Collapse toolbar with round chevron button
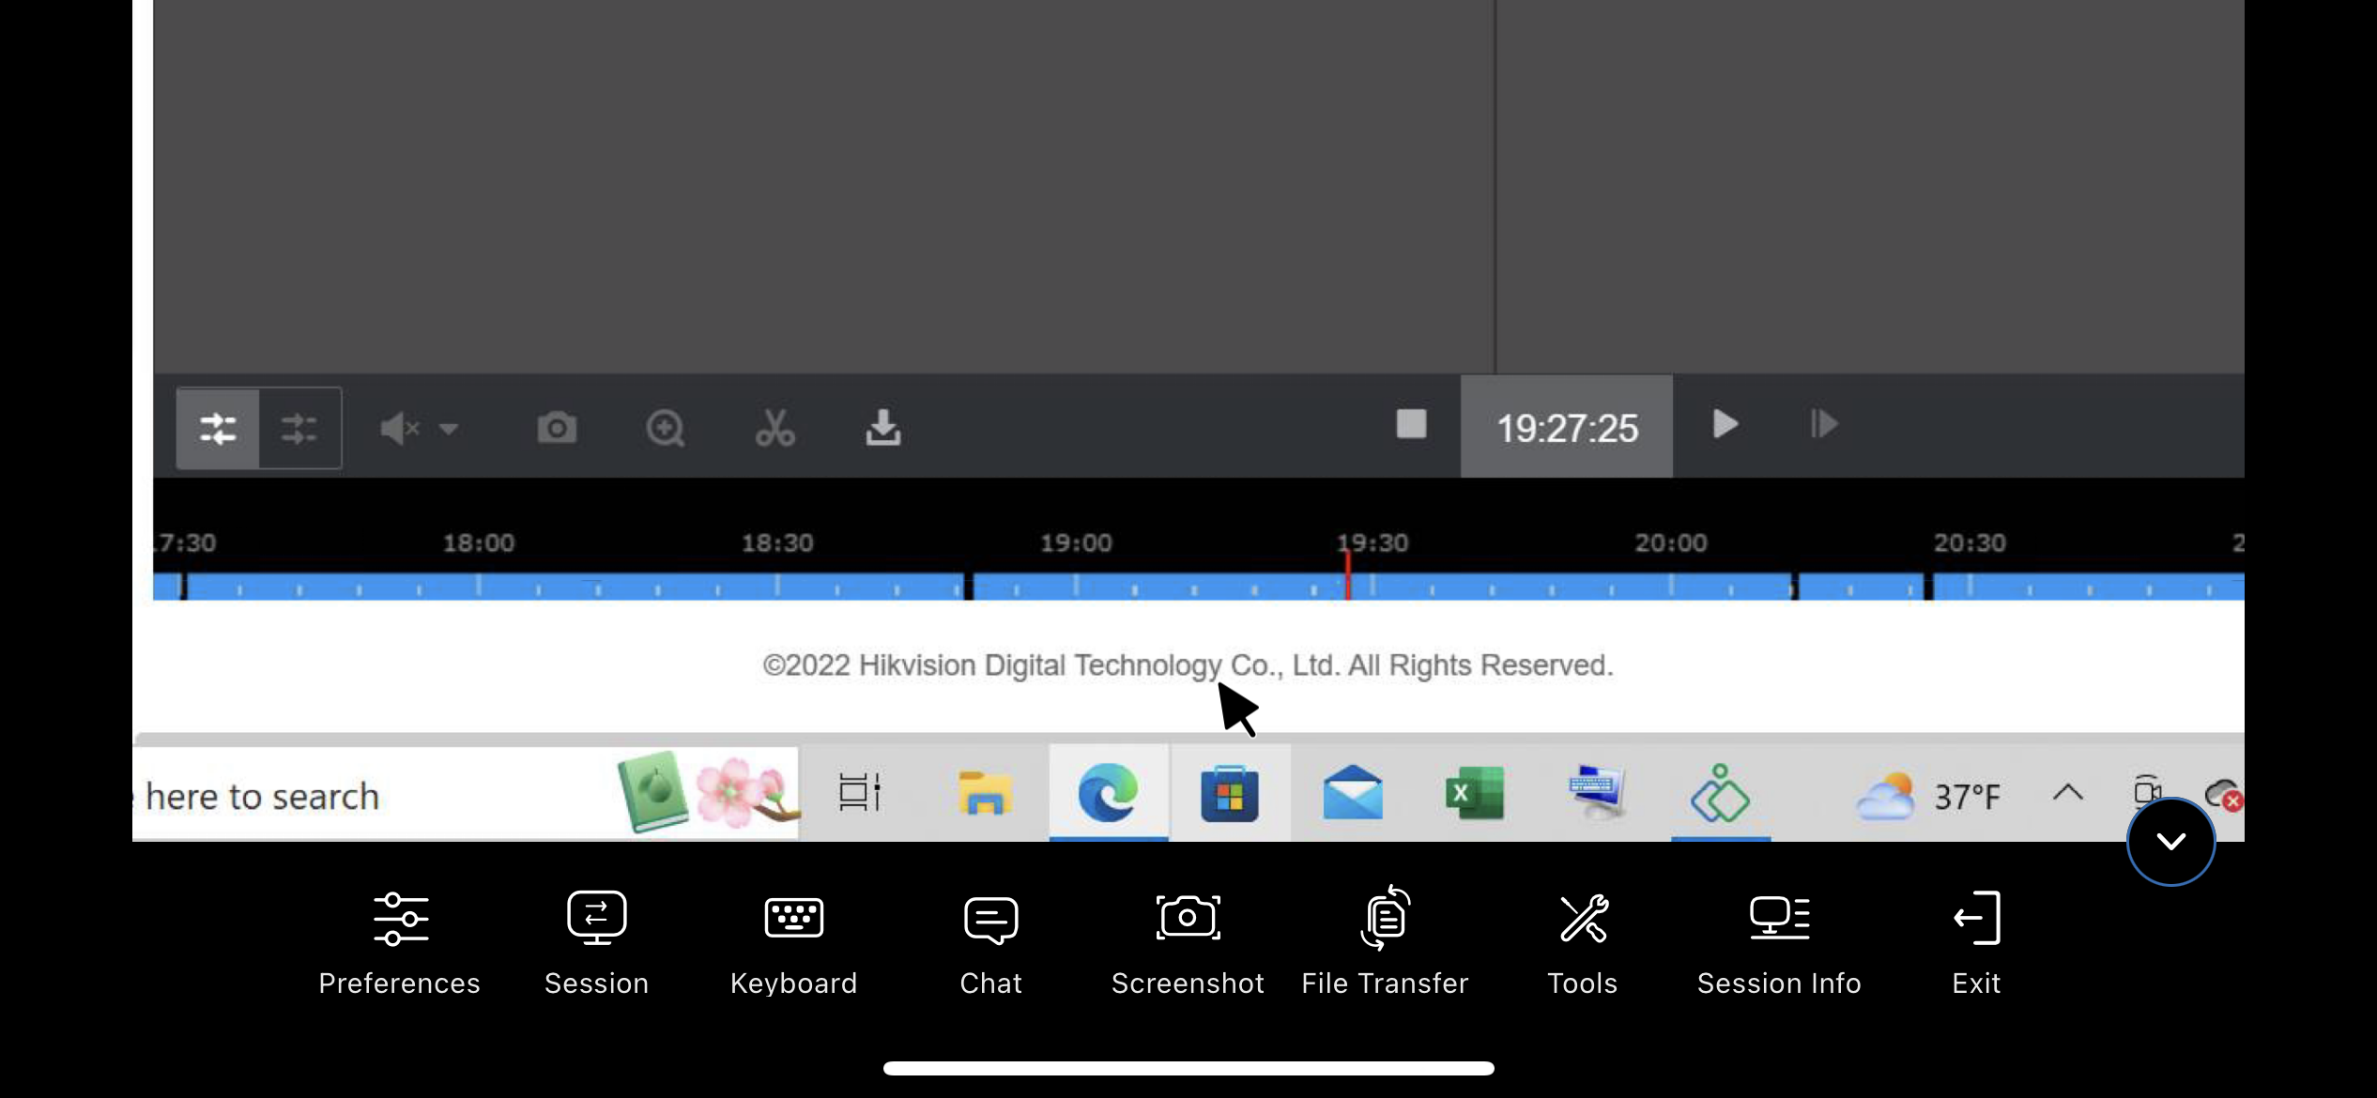Image resolution: width=2377 pixels, height=1098 pixels. [2170, 841]
